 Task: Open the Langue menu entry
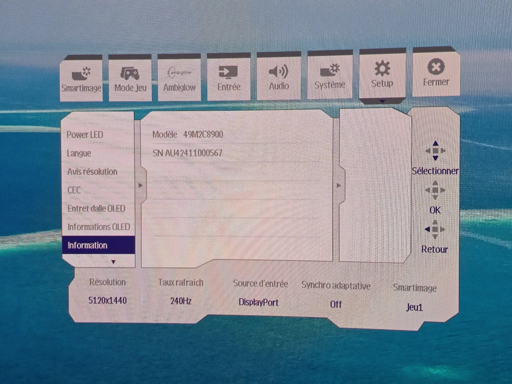pyautogui.click(x=79, y=153)
